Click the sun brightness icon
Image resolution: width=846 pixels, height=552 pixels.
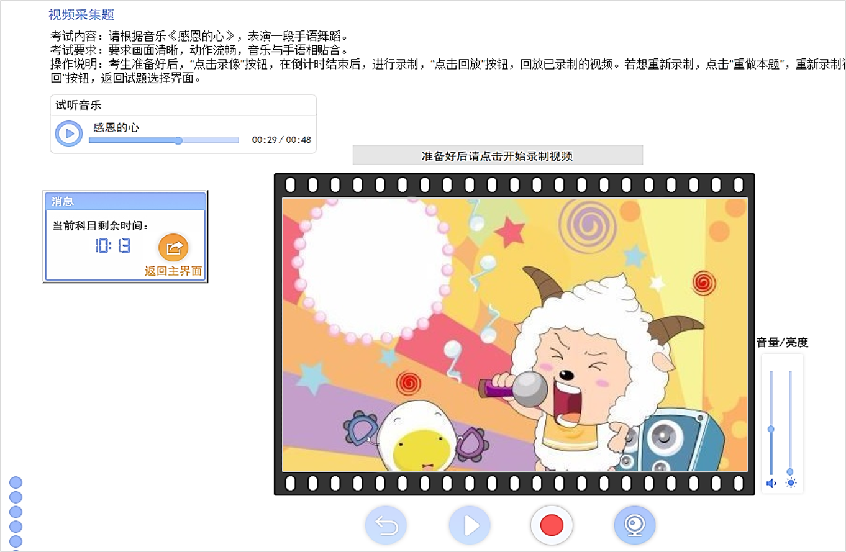(x=791, y=483)
